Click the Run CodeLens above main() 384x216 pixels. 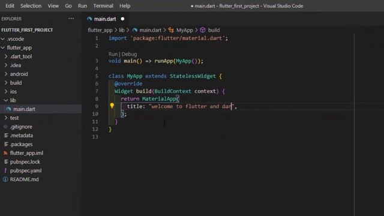pos(113,54)
